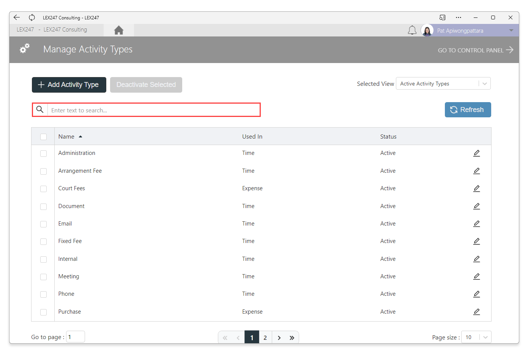The image size is (528, 355).
Task: Open the Selected View dropdown
Action: pos(443,84)
